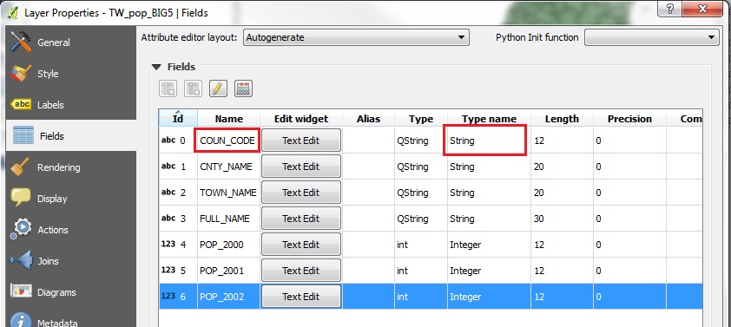Viewport: 731px width, 327px height.
Task: Click the Precision column header
Action: (x=629, y=119)
